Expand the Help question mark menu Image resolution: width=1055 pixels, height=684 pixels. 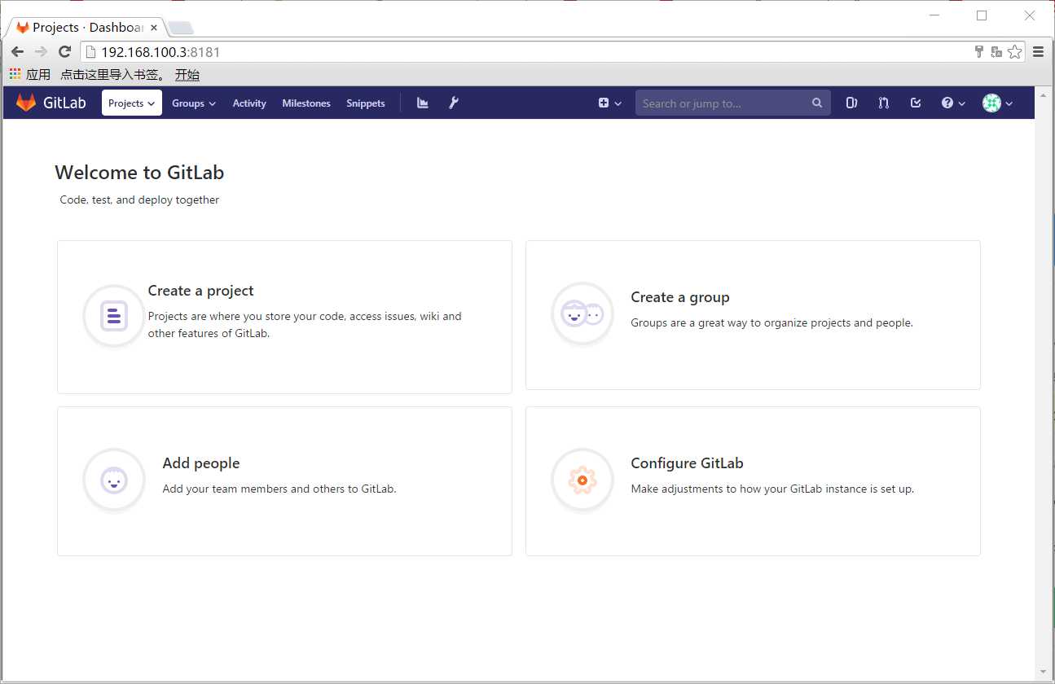coord(953,103)
